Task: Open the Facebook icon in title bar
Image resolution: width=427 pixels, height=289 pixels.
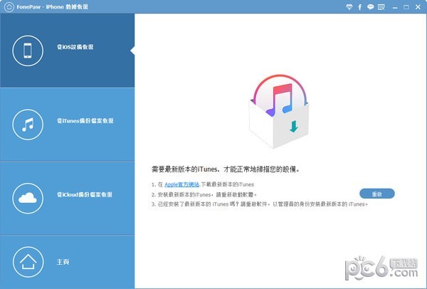Action: [x=359, y=7]
